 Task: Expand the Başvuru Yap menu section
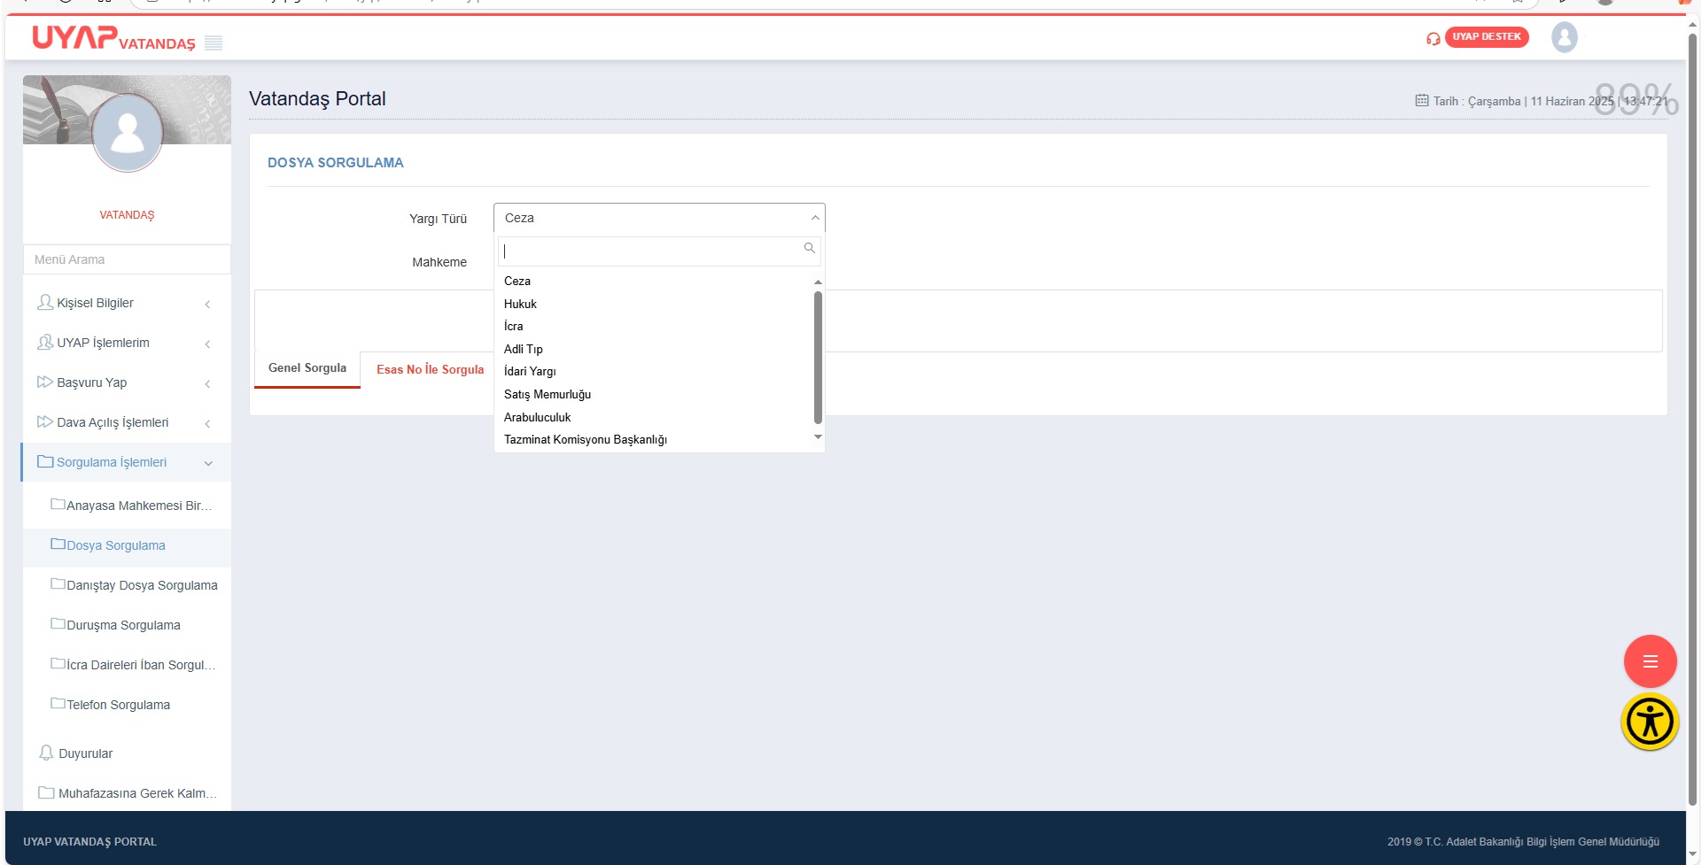coord(124,382)
